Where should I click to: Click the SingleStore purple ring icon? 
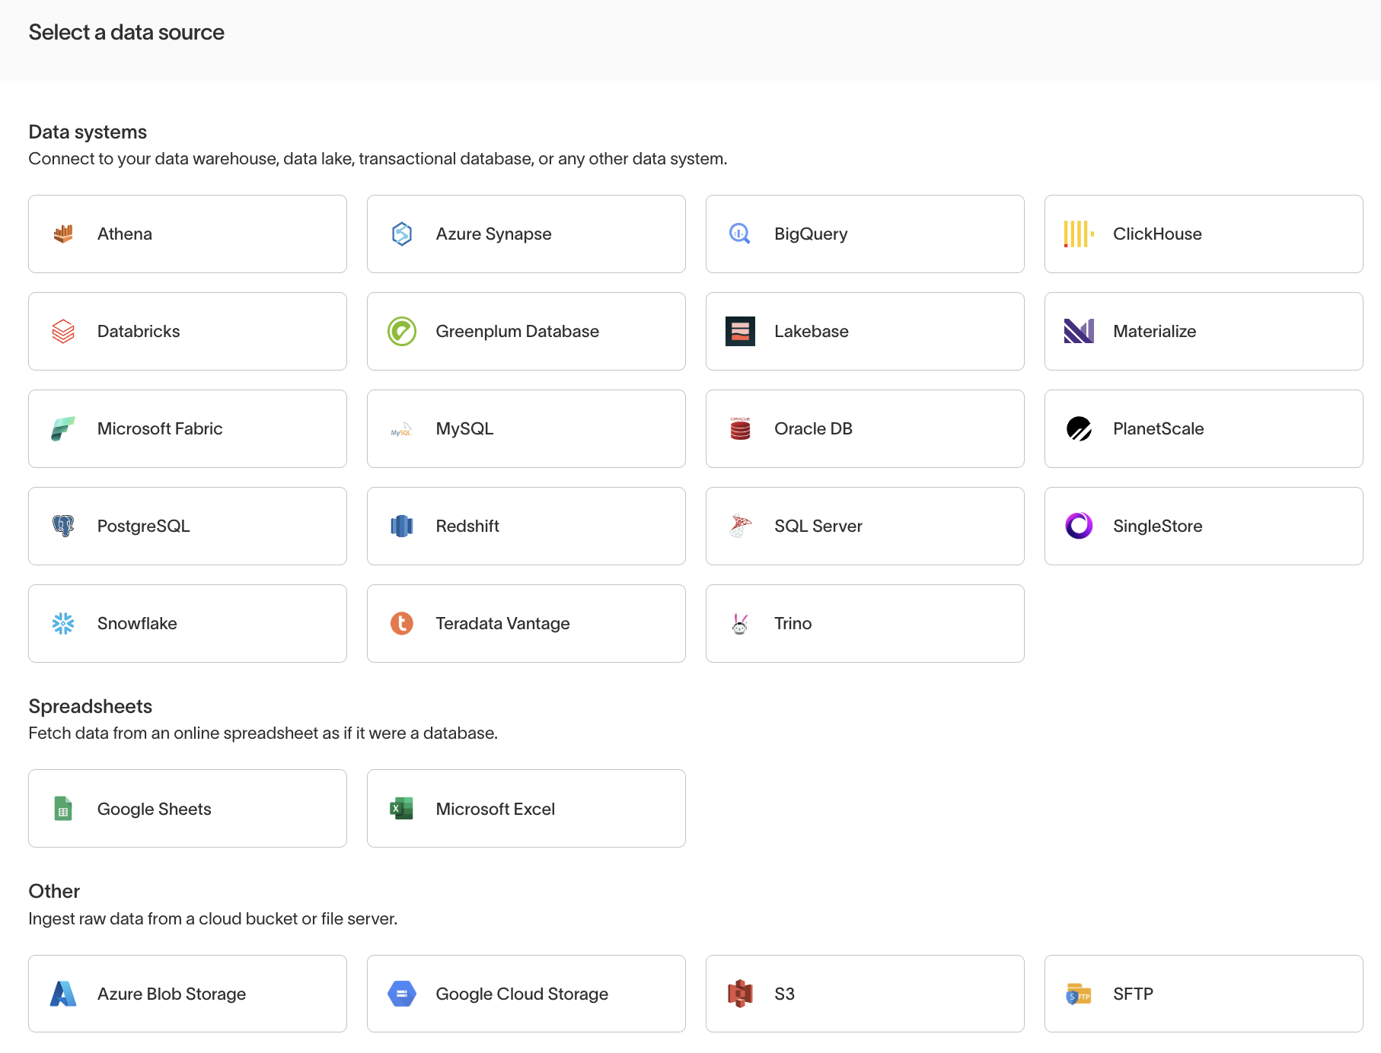pyautogui.click(x=1079, y=526)
